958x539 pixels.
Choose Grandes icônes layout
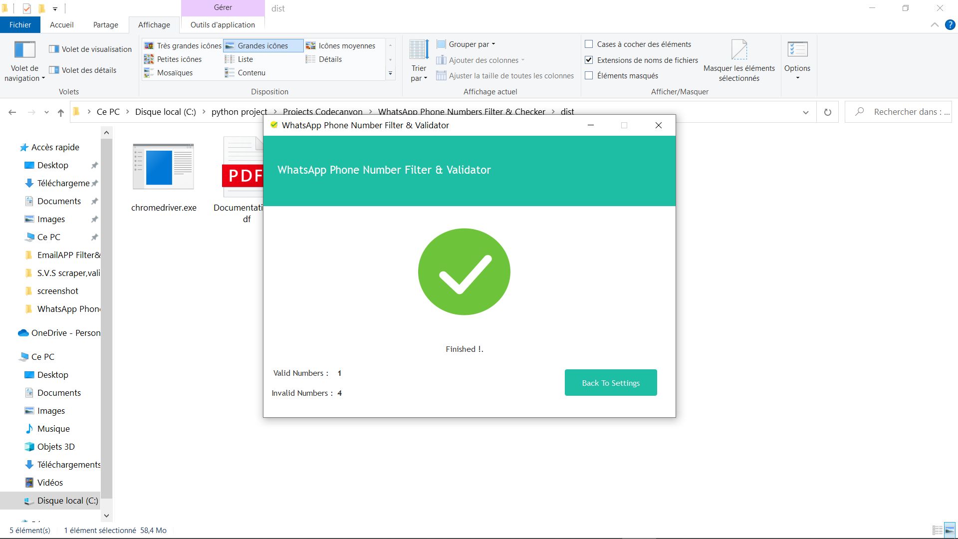pyautogui.click(x=263, y=45)
